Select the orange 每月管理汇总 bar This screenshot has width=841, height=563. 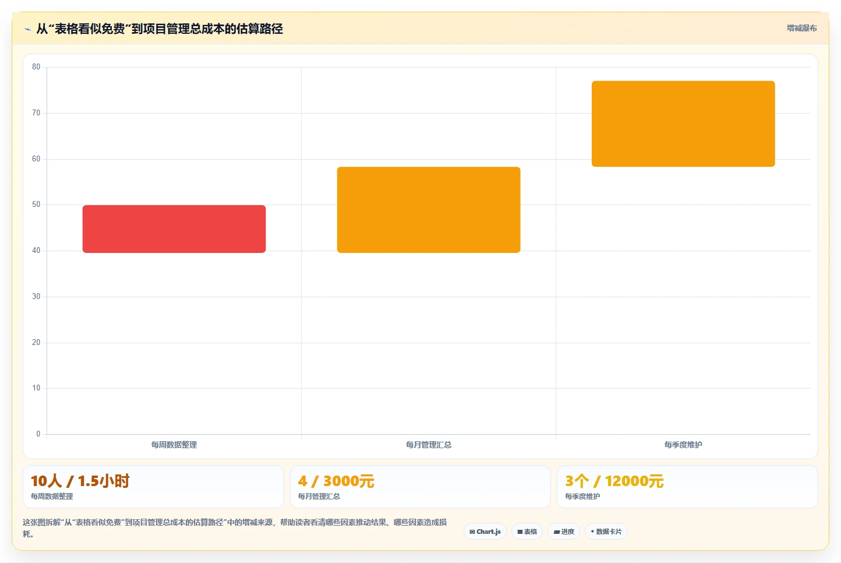pyautogui.click(x=429, y=210)
